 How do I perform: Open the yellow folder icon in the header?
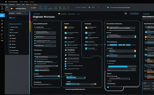coord(12,9)
